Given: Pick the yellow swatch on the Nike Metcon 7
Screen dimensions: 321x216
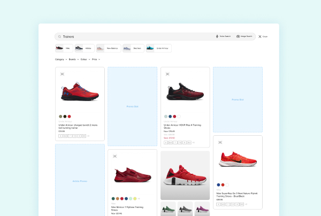Looking at the screenshot, I should tap(135, 198).
